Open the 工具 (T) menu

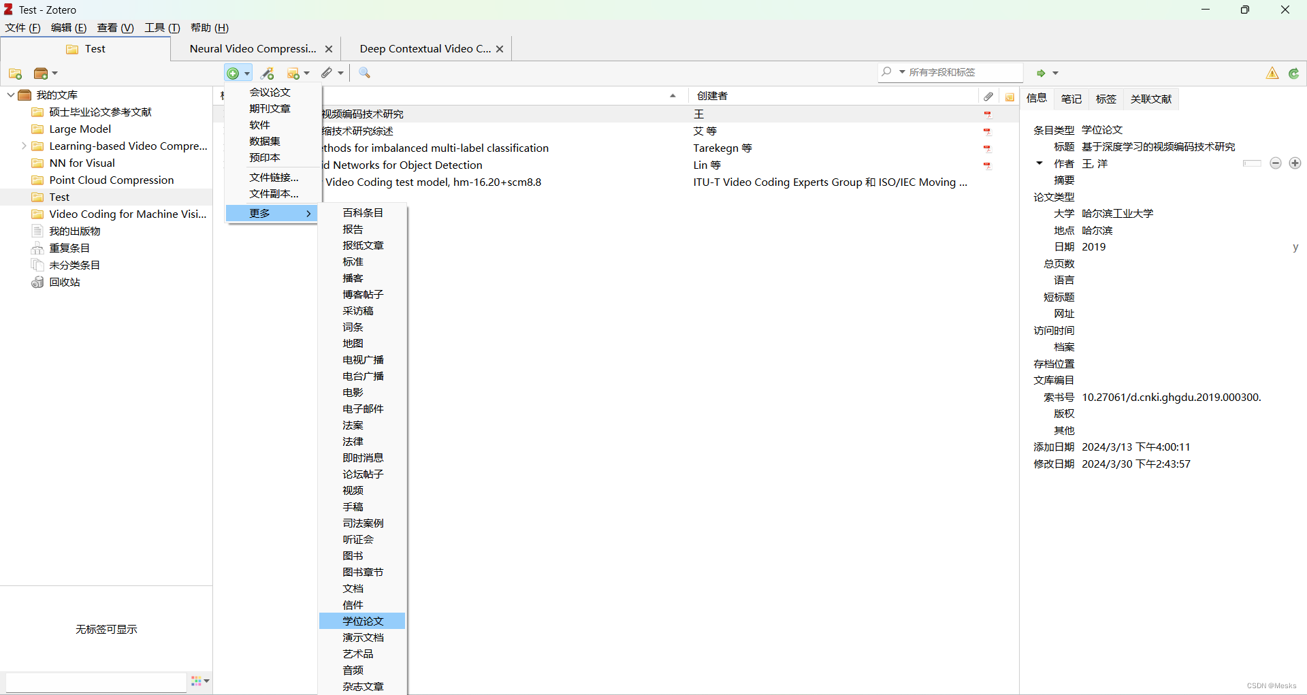tap(162, 28)
